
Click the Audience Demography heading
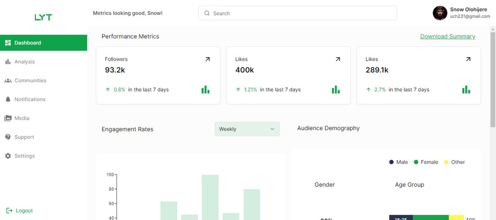329,128
